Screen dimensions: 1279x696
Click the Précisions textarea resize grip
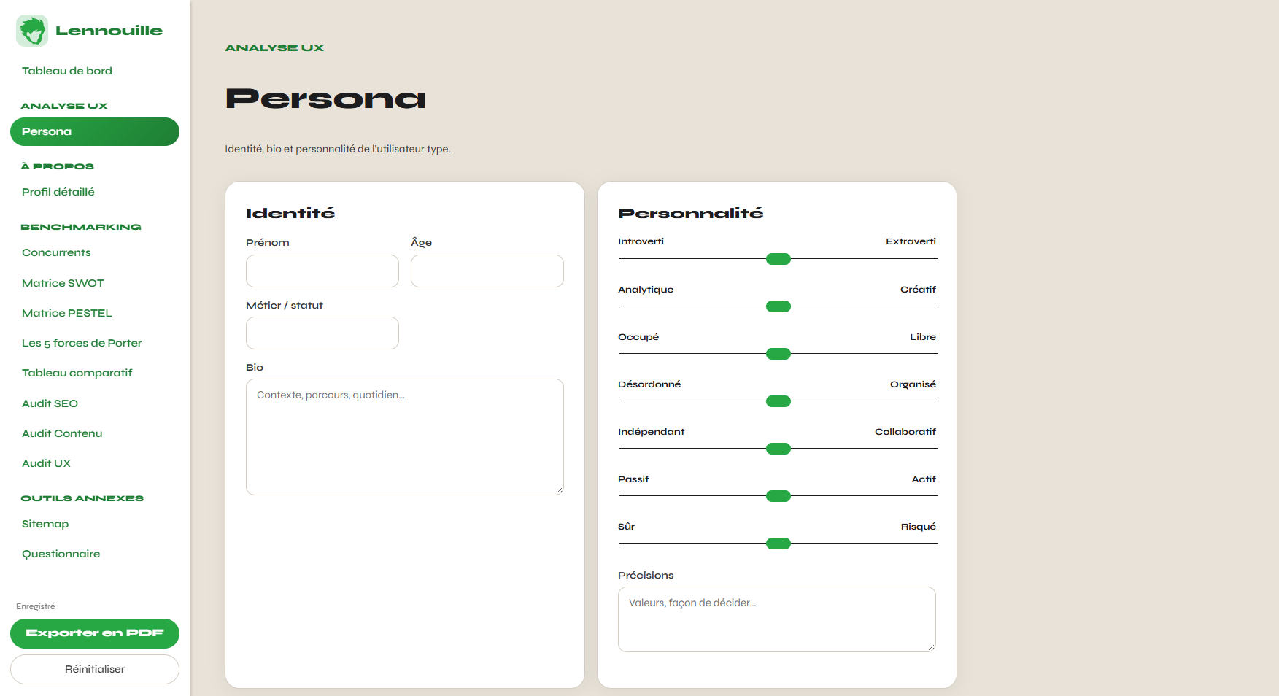(x=931, y=647)
